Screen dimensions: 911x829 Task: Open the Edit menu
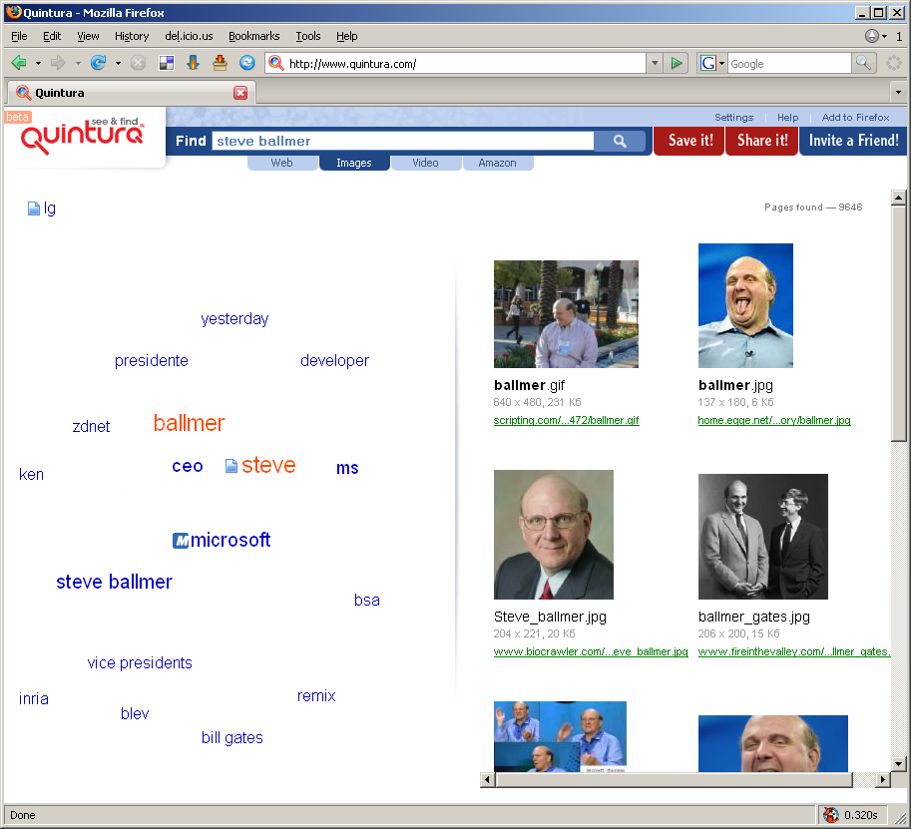click(x=52, y=36)
